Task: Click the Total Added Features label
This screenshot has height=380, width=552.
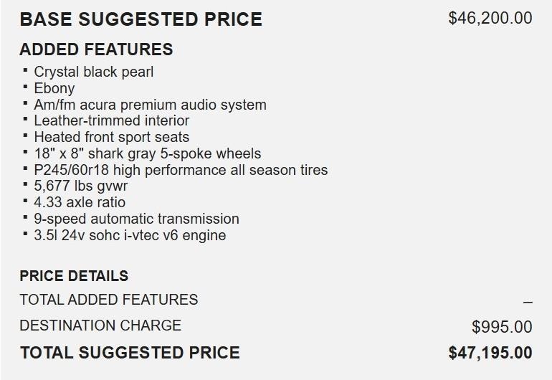Action: pyautogui.click(x=109, y=300)
